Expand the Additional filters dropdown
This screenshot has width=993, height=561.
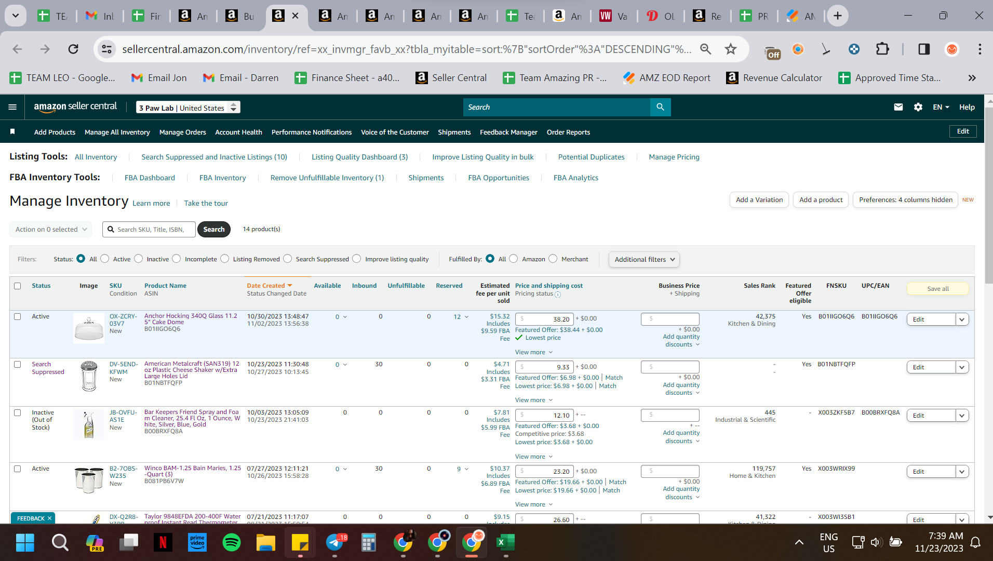(x=644, y=259)
